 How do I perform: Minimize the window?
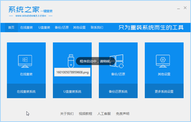pos(179,8)
